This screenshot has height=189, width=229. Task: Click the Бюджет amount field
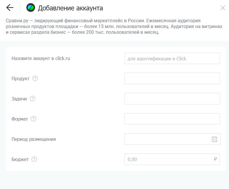click(x=172, y=159)
